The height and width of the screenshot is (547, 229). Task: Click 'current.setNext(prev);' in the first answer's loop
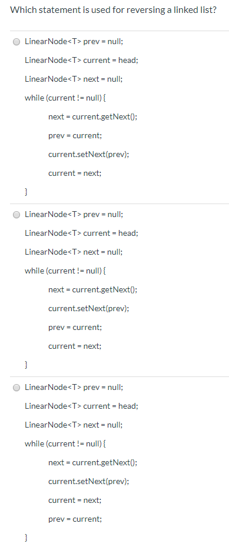pyautogui.click(x=89, y=154)
